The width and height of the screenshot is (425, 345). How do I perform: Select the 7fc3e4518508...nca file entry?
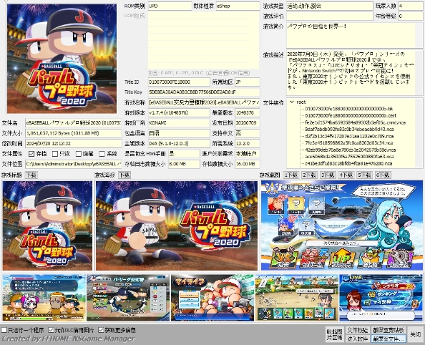(349, 142)
